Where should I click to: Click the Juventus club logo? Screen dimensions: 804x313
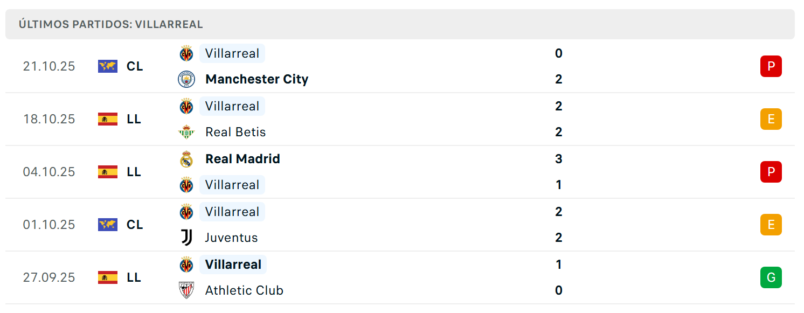point(186,238)
